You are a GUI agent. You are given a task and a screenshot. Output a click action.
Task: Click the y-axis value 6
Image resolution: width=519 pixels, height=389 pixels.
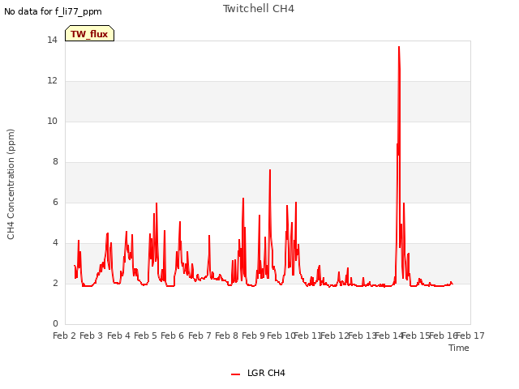coord(55,202)
